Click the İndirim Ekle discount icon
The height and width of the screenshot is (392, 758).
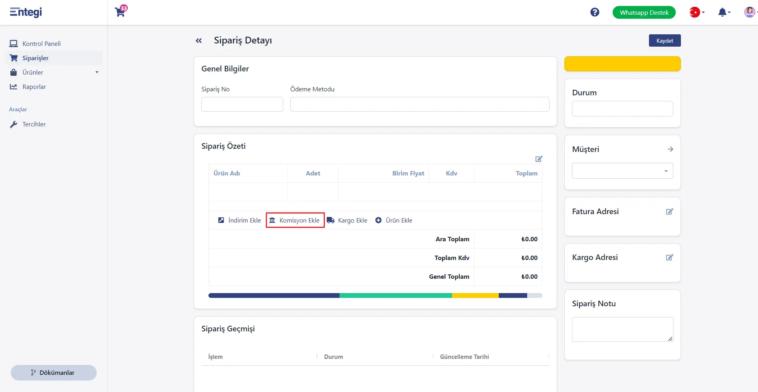[221, 220]
